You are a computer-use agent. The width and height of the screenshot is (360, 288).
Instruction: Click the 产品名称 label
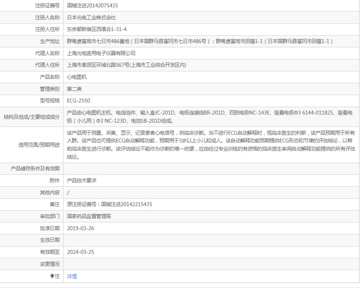tap(50, 77)
